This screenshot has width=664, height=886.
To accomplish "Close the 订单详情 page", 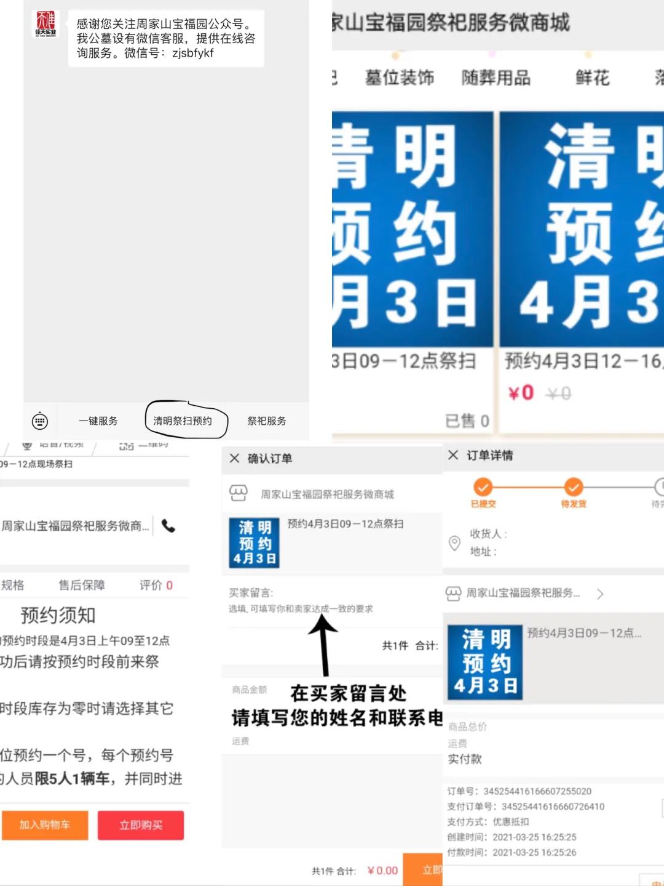I will (x=453, y=455).
